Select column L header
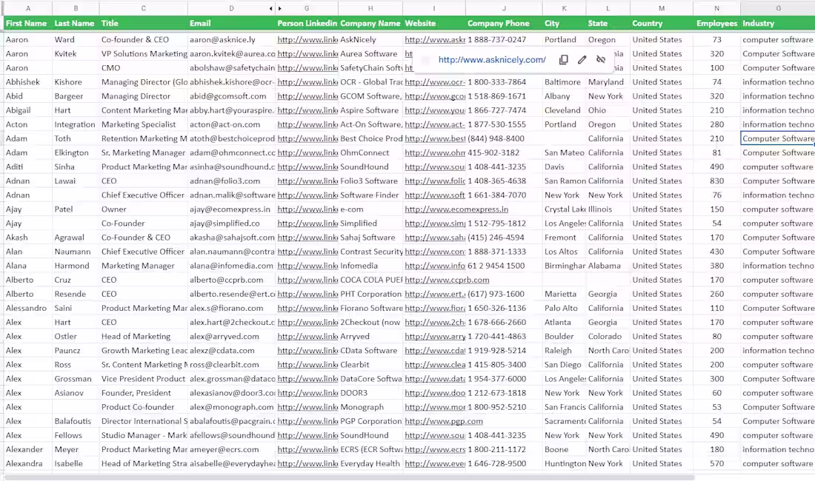 pos(608,8)
